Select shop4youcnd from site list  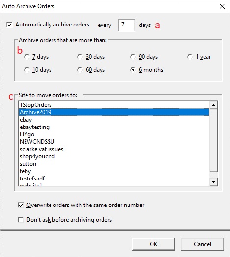[x=114, y=156]
